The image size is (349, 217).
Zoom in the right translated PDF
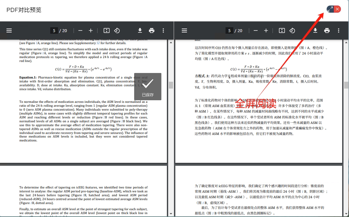coord(266,30)
